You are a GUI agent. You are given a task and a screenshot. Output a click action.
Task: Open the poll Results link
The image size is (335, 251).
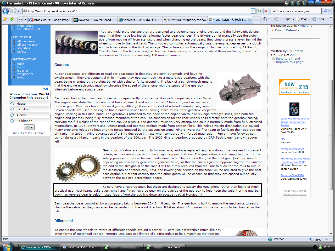tap(18, 133)
